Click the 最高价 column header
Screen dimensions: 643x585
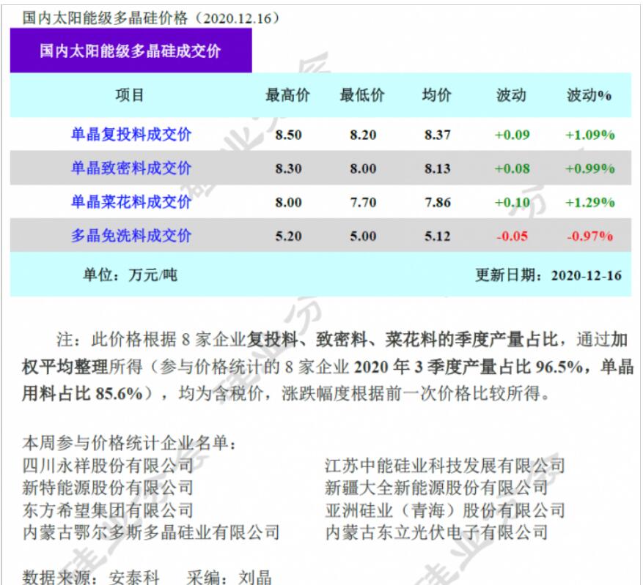click(287, 95)
